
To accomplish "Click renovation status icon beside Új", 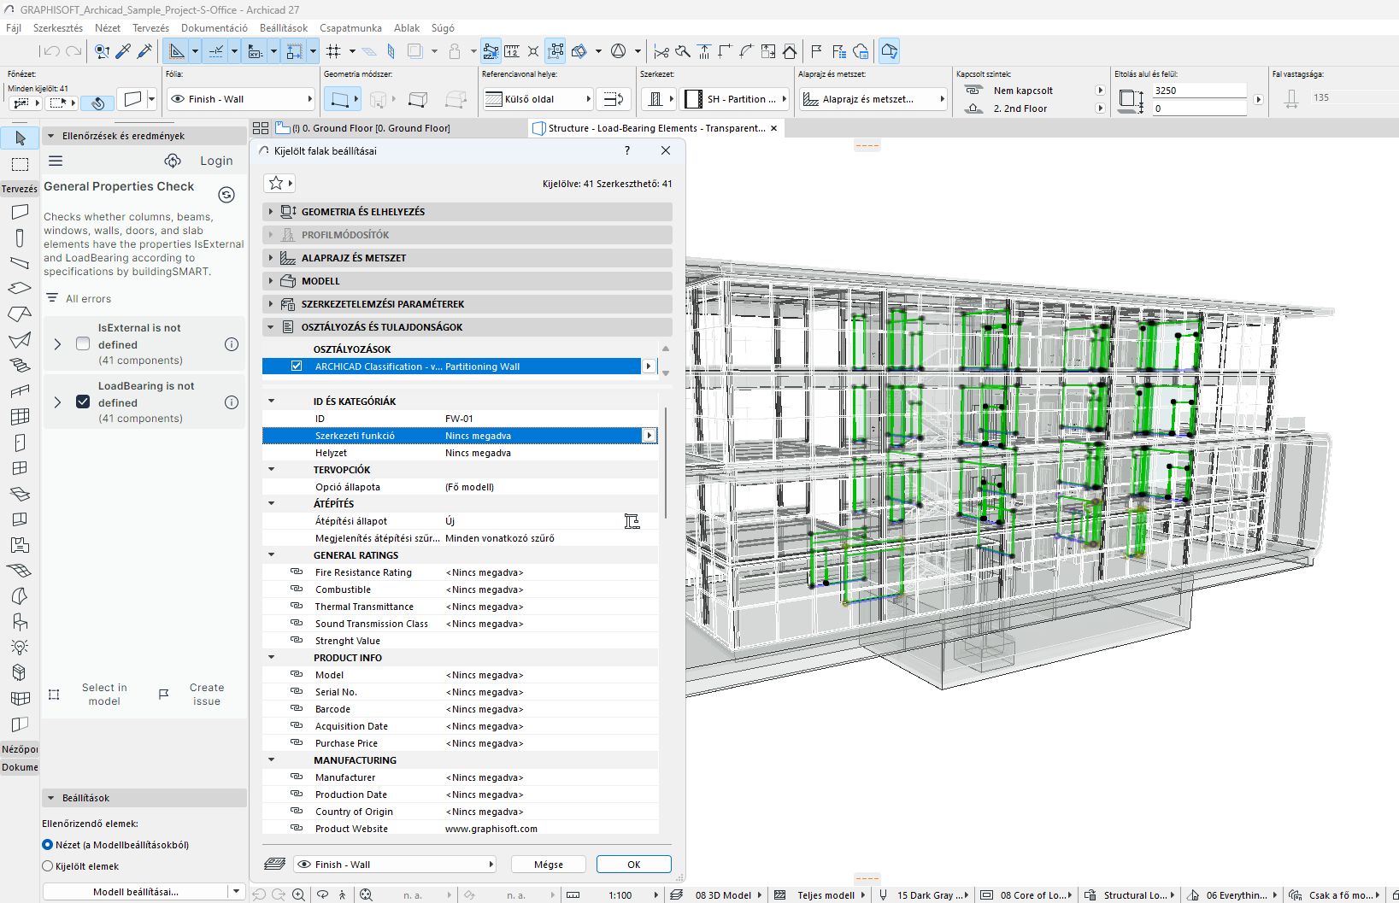I will (632, 521).
